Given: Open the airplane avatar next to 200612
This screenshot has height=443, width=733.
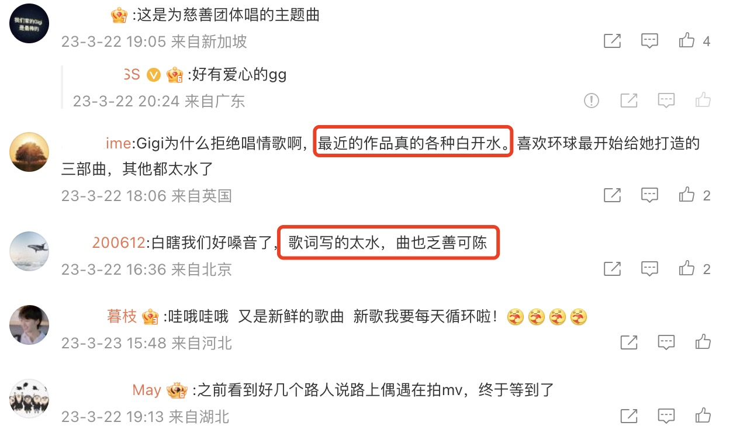Looking at the screenshot, I should [29, 251].
